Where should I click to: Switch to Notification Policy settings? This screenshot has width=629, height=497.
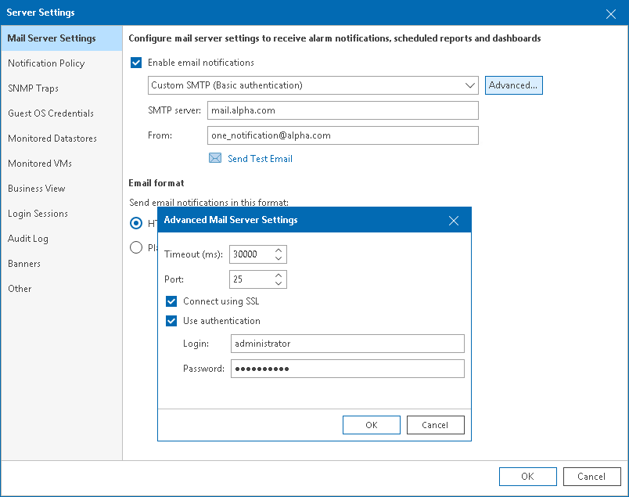click(47, 63)
